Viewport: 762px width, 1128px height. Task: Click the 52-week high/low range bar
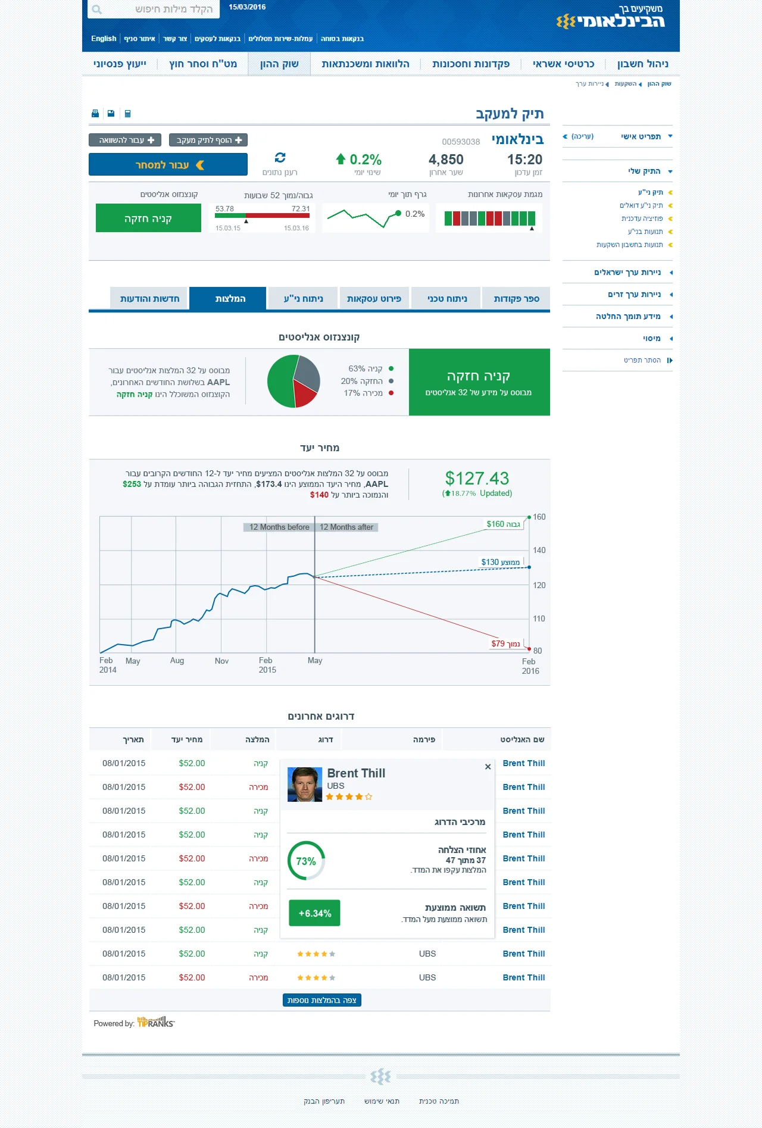coord(263,215)
